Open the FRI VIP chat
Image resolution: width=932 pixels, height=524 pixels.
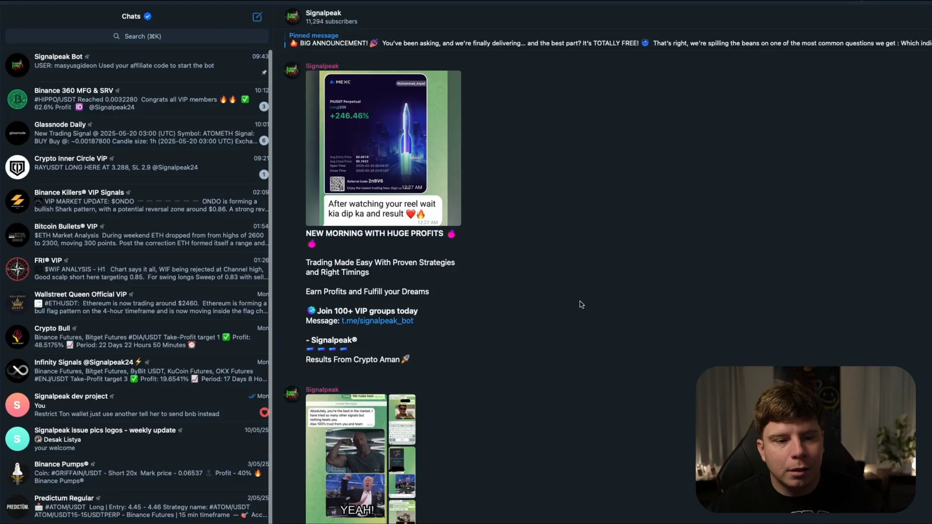[x=137, y=269]
